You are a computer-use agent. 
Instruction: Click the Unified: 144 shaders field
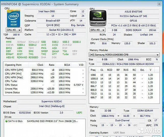(x=146, y=35)
